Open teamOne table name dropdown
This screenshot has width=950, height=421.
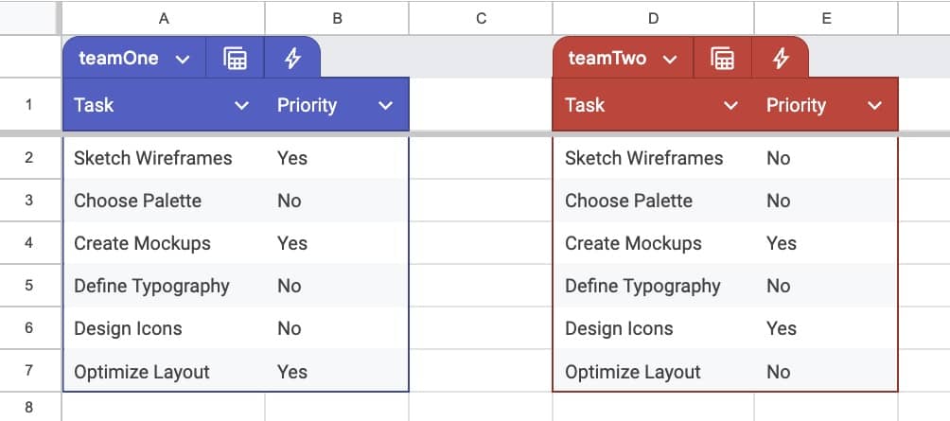click(183, 59)
